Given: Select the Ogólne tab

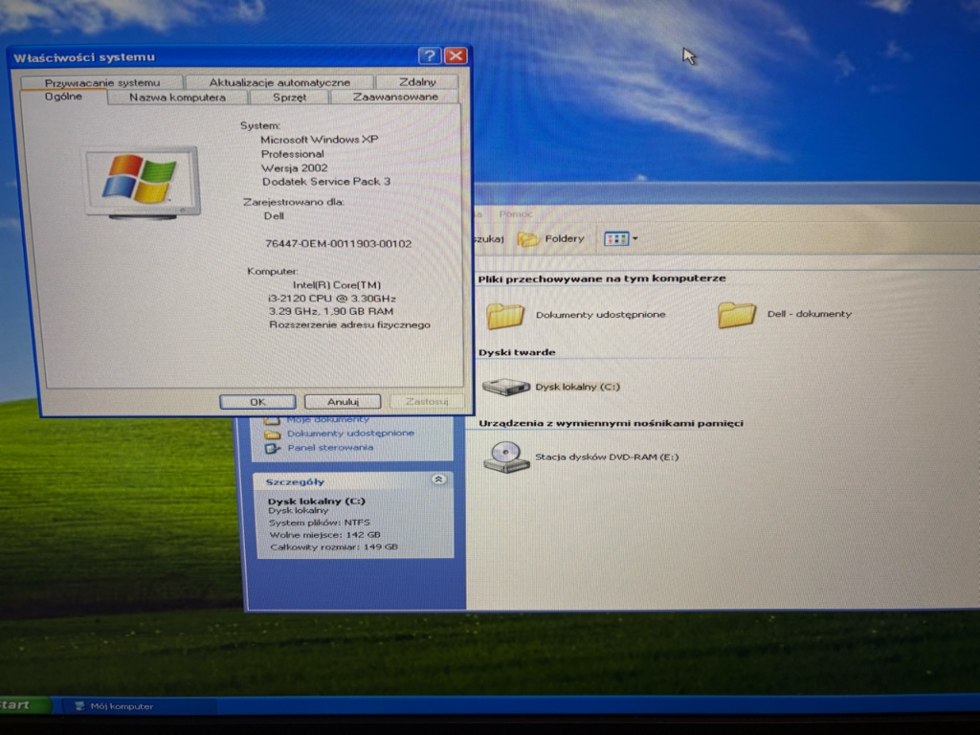Looking at the screenshot, I should coord(63,97).
